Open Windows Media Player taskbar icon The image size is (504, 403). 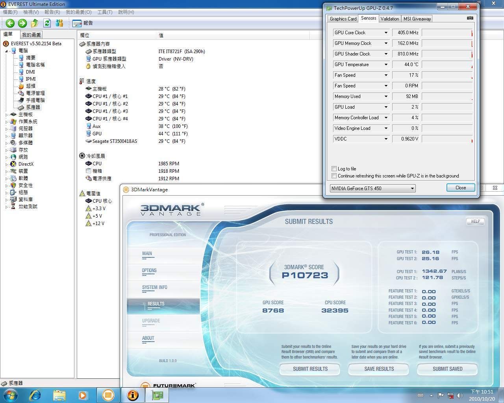click(x=83, y=395)
